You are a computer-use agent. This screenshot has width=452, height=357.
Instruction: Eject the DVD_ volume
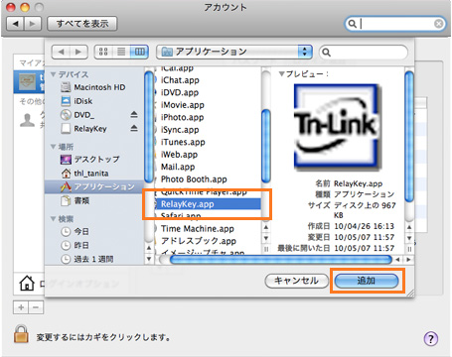(134, 115)
